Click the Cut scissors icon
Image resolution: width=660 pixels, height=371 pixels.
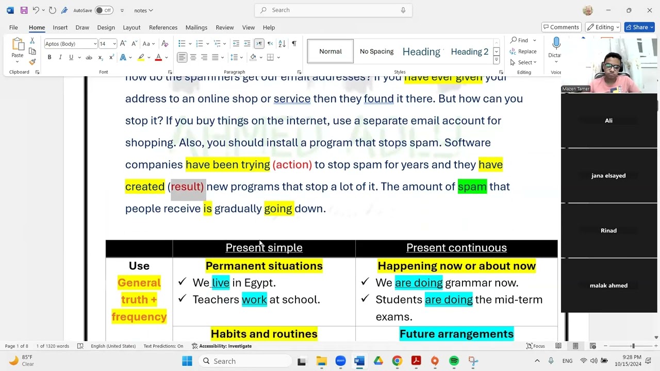click(x=32, y=41)
